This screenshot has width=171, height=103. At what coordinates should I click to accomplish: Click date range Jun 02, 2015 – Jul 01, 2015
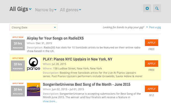coord(68,89)
